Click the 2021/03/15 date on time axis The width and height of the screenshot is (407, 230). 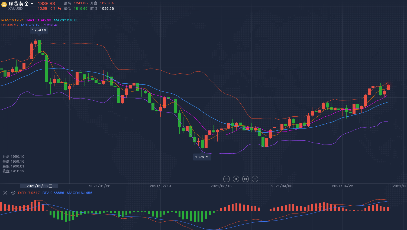click(221, 186)
